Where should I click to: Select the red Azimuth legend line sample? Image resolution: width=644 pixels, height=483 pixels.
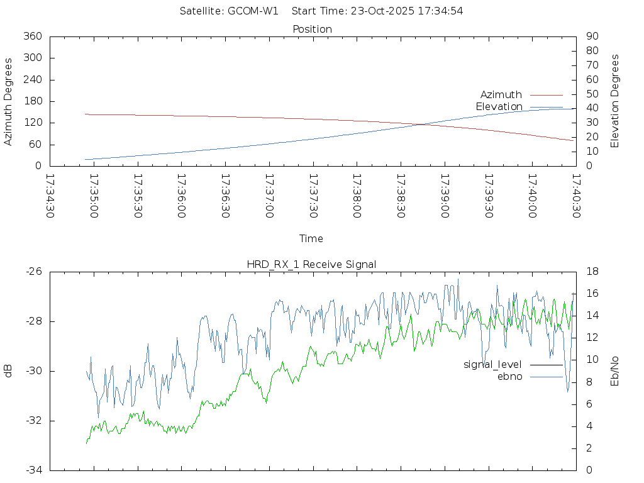[x=546, y=95]
